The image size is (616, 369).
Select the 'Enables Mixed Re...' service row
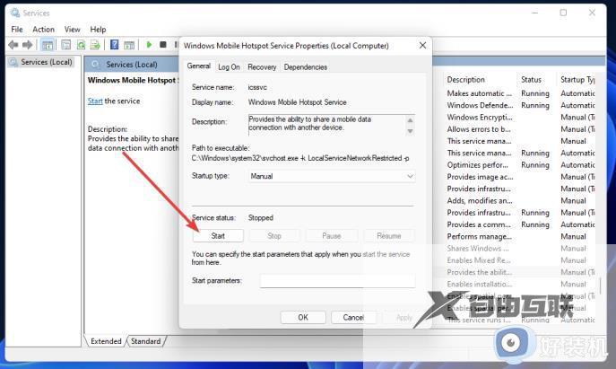520,260
